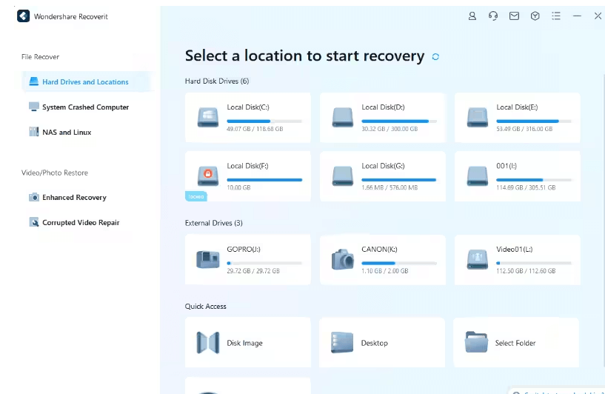
Task: Click the Local Disk(E:) label
Action: [x=517, y=107]
